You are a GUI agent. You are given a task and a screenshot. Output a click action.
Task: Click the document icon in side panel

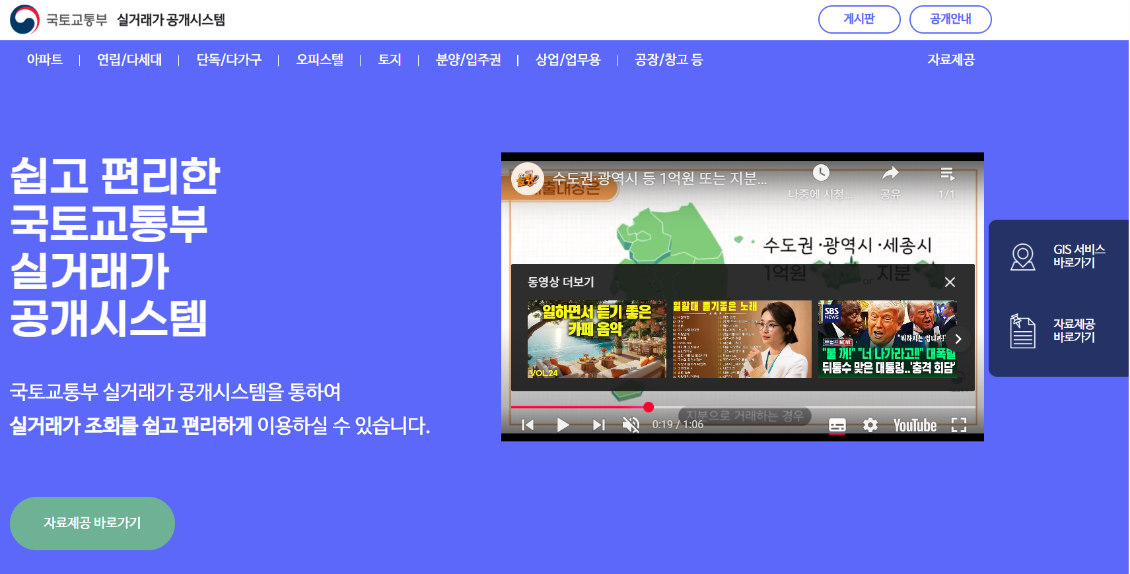[1023, 331]
